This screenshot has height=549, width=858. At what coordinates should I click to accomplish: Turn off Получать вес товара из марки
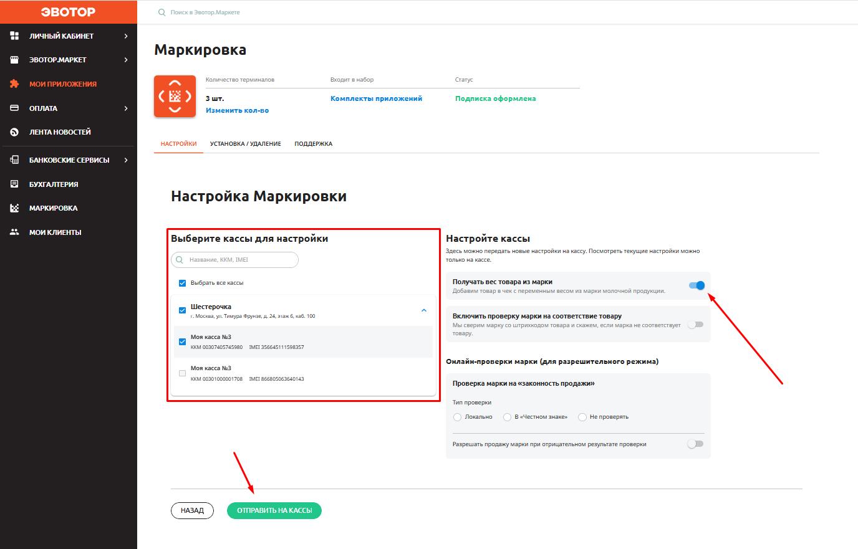[697, 285]
